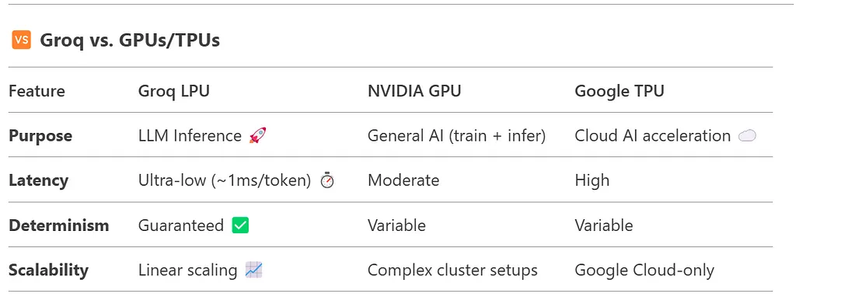Click the Ultra-low (~1ms/token) text

click(225, 180)
